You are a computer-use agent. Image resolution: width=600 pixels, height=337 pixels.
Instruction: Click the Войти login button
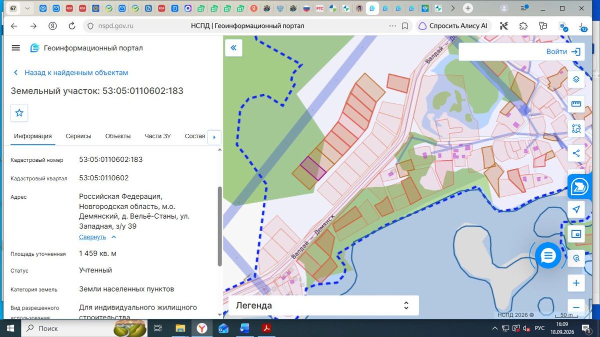(x=563, y=51)
